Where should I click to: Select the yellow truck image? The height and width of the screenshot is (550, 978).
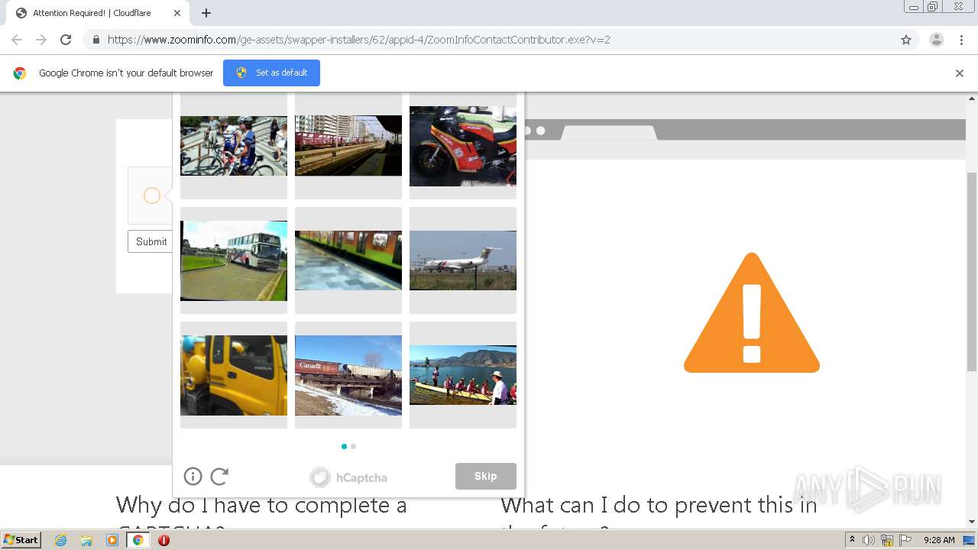(x=234, y=375)
